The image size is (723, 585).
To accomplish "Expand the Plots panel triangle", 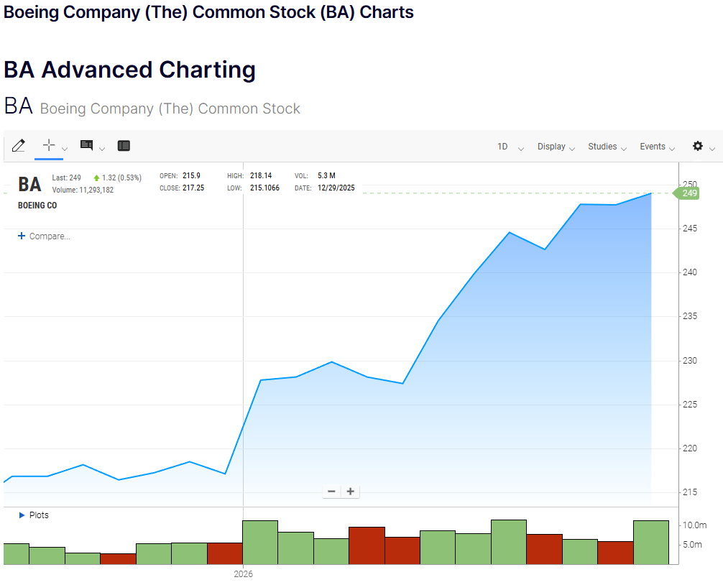I will 22,515.
